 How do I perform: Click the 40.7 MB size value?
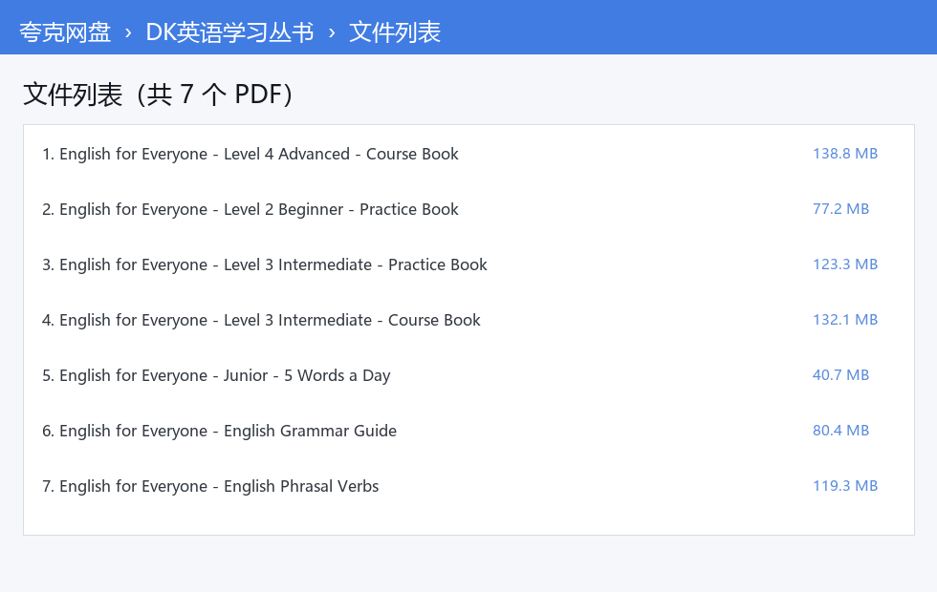[840, 375]
